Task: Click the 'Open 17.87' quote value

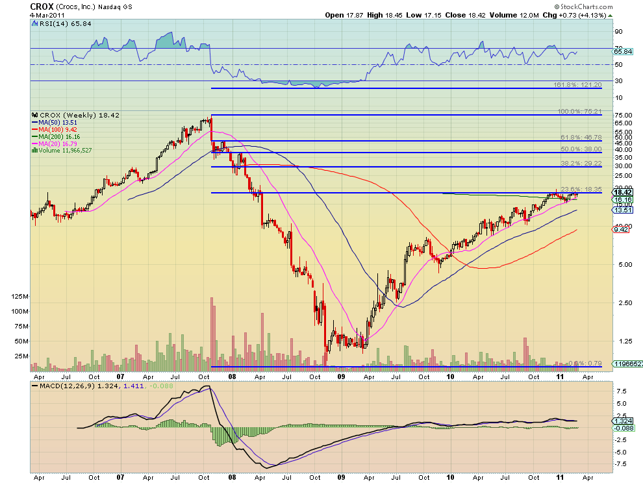Action: pos(344,15)
